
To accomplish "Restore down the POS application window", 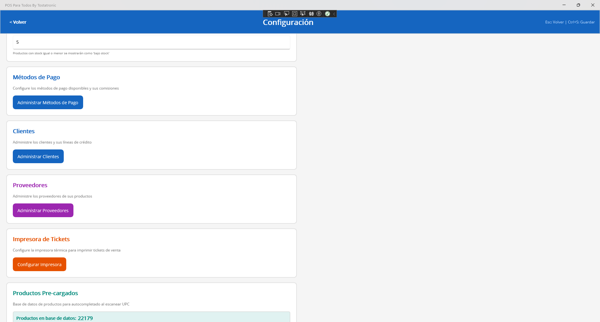I will point(578,5).
